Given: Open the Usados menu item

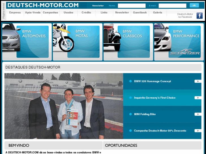Looking at the screenshot, I should (69, 13).
